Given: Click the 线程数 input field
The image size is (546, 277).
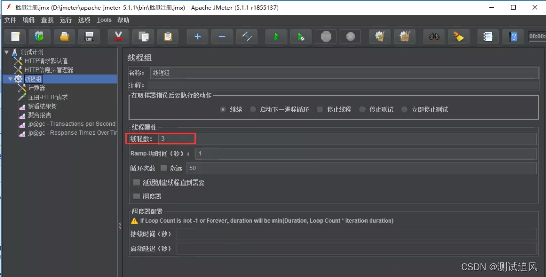Looking at the screenshot, I should click(x=347, y=138).
